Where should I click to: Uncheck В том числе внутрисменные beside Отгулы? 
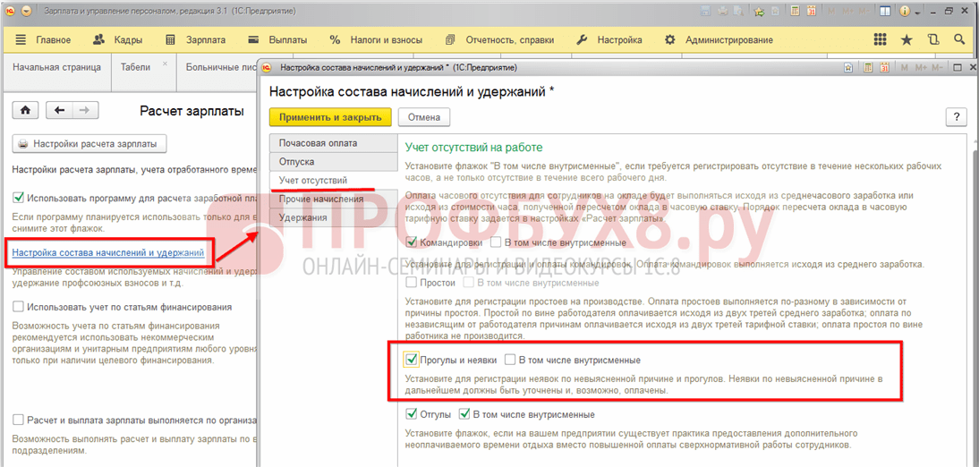coord(464,414)
